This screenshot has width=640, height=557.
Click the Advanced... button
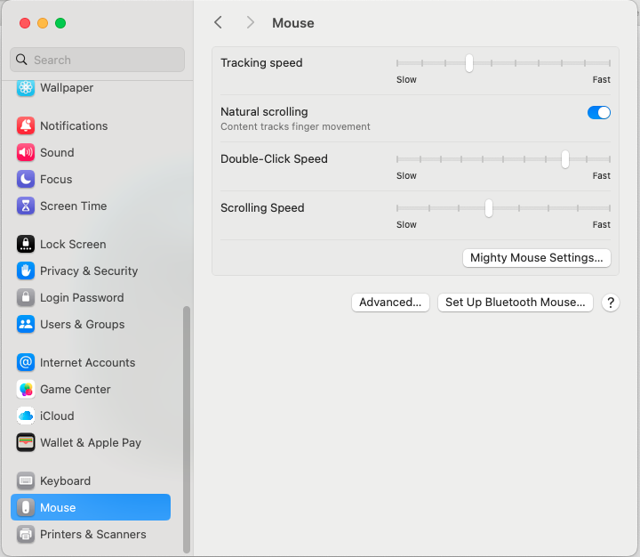390,303
